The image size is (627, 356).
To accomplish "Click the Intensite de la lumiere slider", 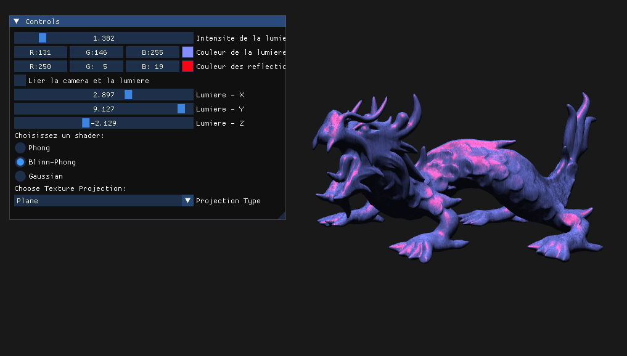I will point(104,38).
